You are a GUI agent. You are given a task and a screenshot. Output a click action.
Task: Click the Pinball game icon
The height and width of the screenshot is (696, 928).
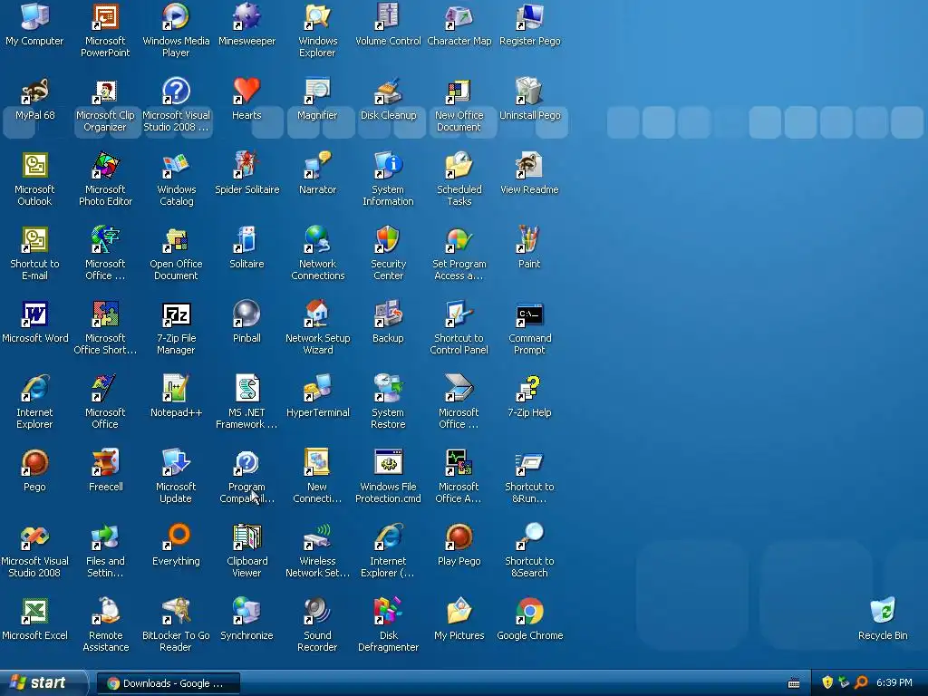coord(246,314)
